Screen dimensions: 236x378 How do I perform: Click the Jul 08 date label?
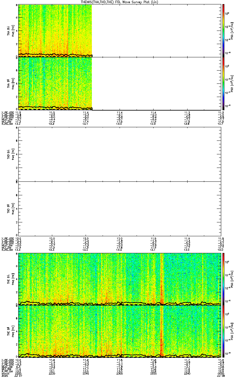point(221,376)
